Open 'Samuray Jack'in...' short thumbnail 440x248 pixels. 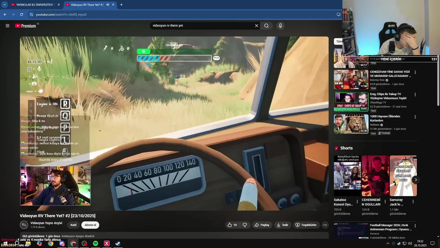403,176
